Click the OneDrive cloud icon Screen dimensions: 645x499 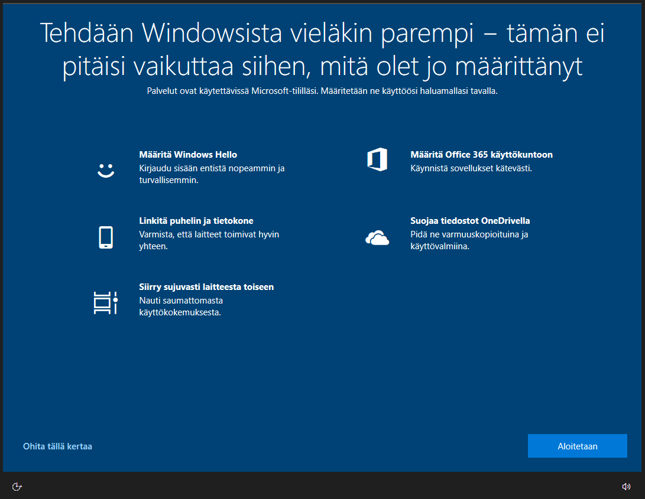tap(377, 238)
